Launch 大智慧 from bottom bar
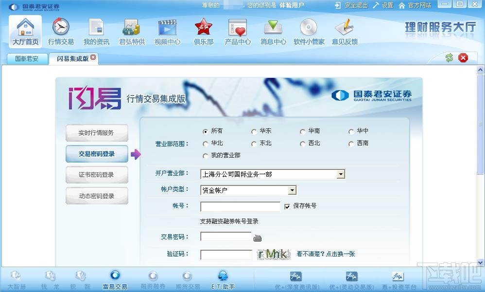Viewport: 485px width, 292px height. click(x=17, y=280)
